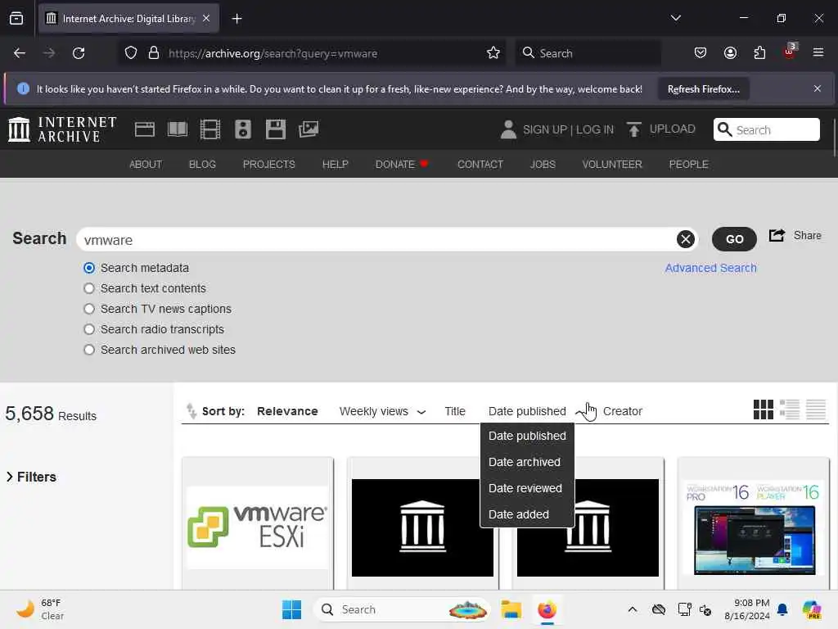This screenshot has height=629, width=838.
Task: Open Save to Pocket icon
Action: [701, 53]
